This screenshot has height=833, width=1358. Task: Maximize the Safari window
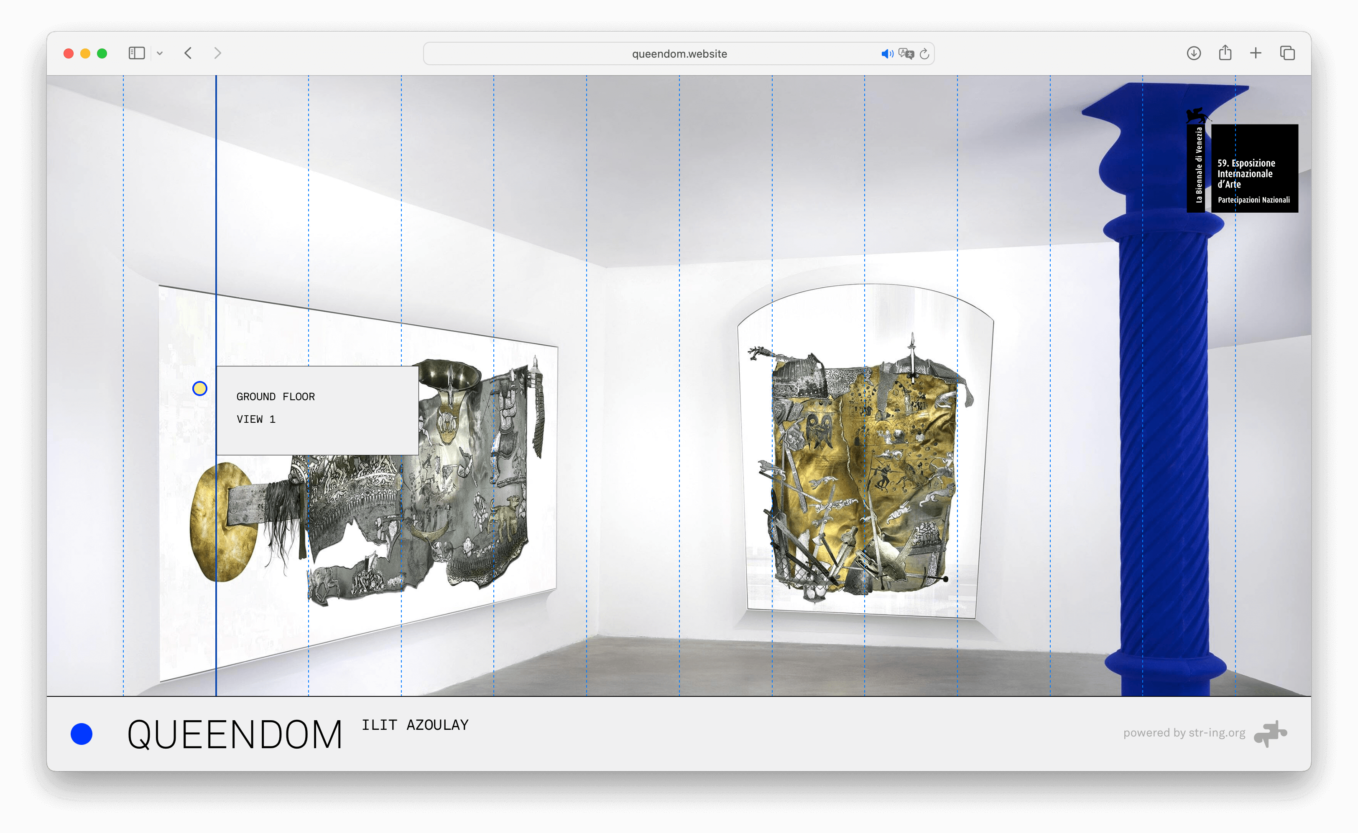pos(102,53)
